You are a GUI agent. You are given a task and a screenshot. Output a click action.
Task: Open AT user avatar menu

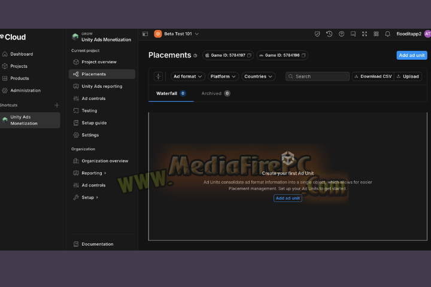coord(427,33)
